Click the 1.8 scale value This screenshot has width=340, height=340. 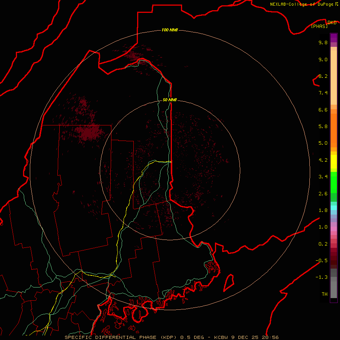[323, 210]
